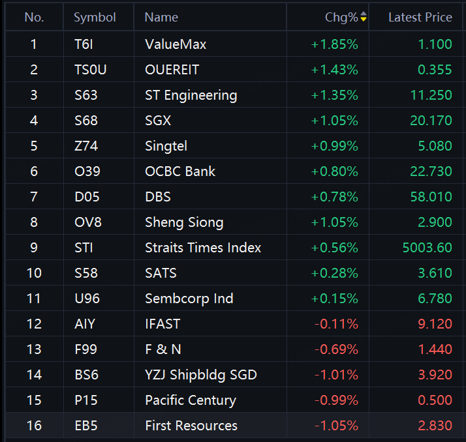This screenshot has height=442, width=466.
Task: Click the D05 symbol for DBS
Action: click(x=86, y=197)
